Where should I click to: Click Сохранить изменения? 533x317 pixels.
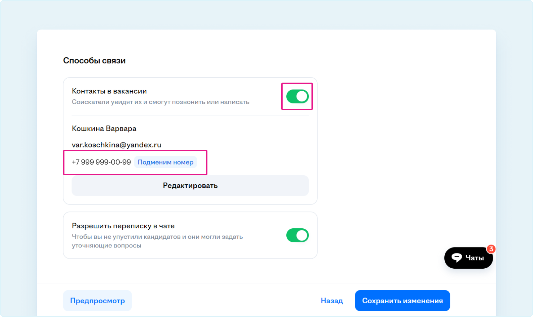(402, 301)
